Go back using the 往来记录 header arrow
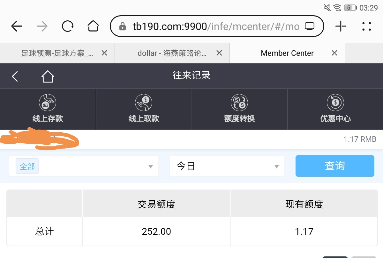The image size is (383, 258). (x=15, y=76)
